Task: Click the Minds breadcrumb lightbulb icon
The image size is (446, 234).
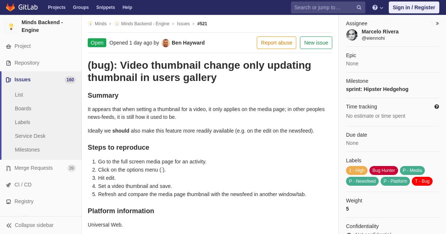Action: [90, 24]
